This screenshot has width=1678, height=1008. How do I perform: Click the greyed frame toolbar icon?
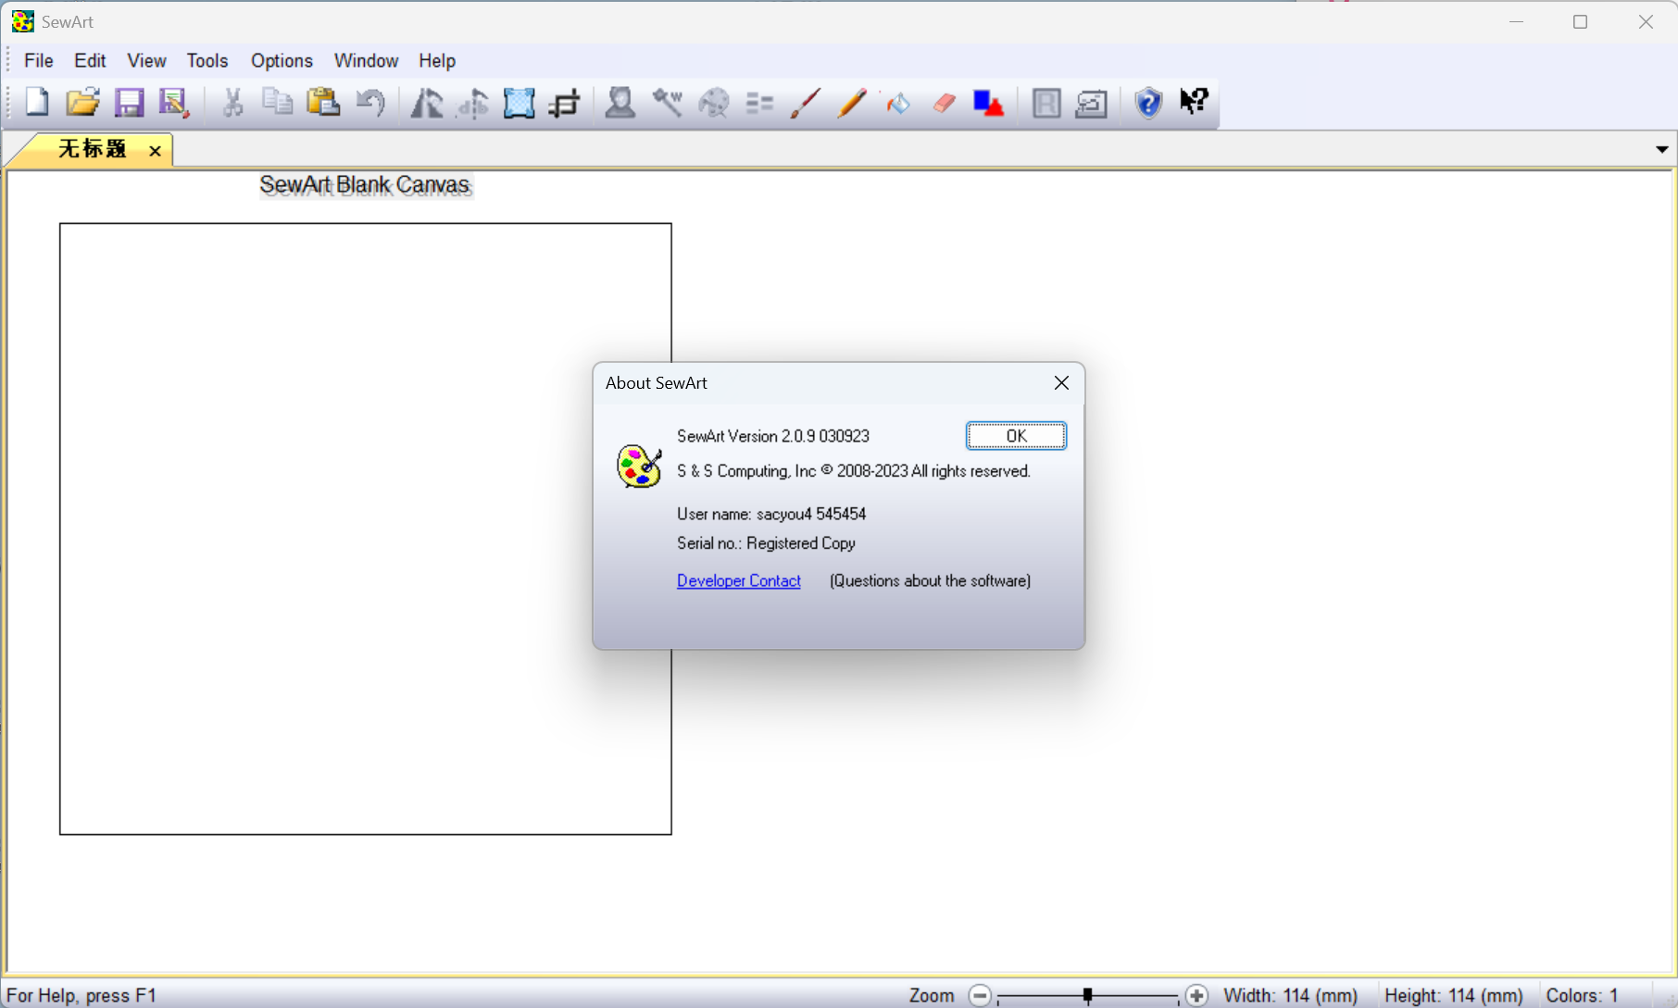pyautogui.click(x=1046, y=103)
